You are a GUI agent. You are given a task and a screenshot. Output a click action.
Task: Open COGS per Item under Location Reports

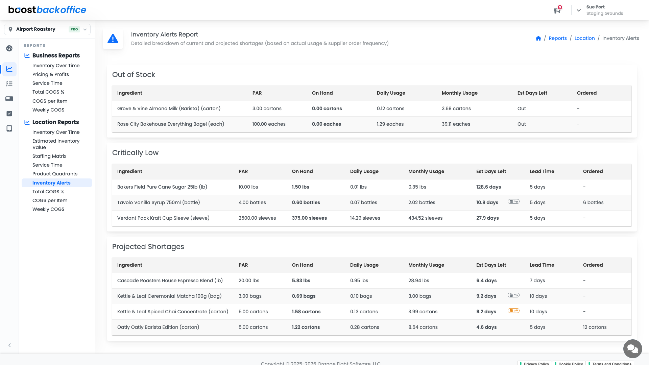(x=50, y=200)
